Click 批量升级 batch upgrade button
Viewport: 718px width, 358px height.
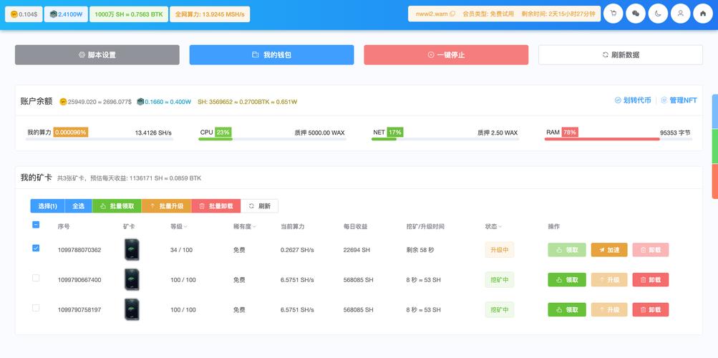(x=166, y=206)
